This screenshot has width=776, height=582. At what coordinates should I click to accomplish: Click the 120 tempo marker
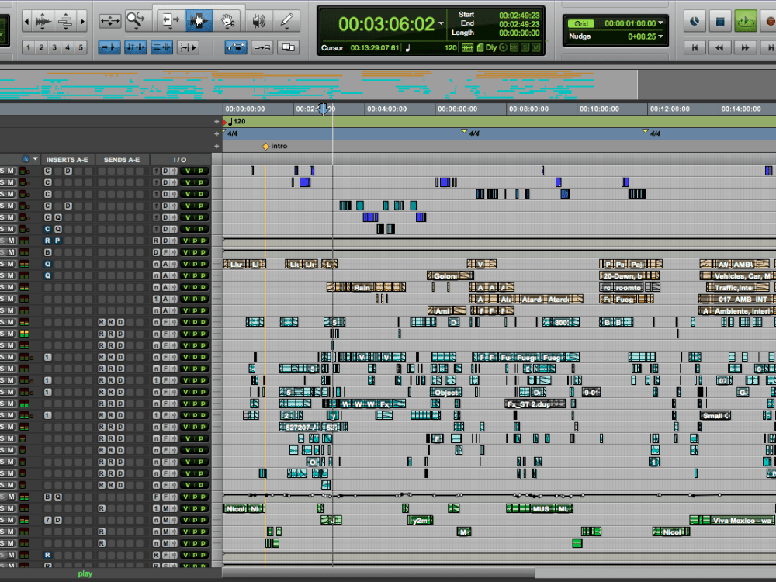click(237, 121)
